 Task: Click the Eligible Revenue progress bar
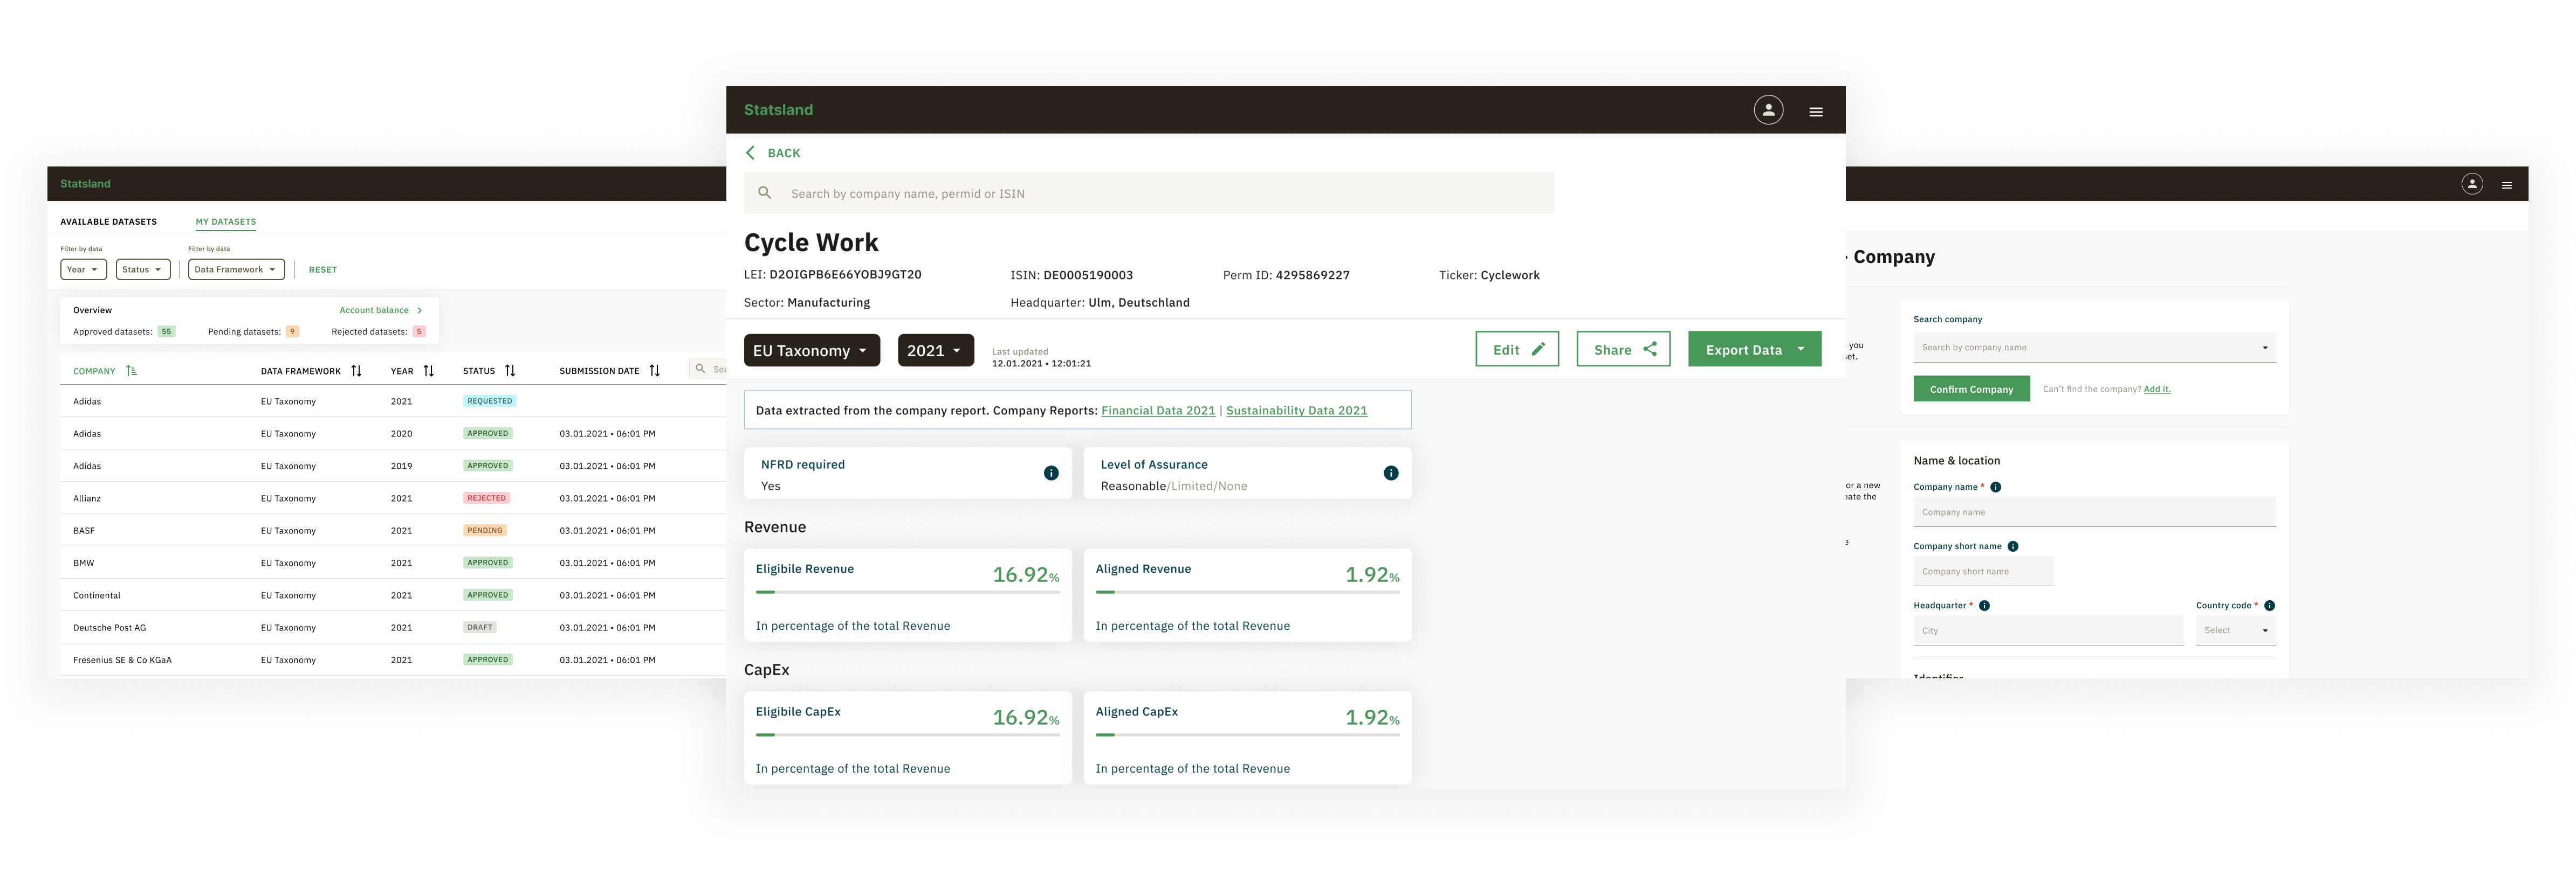tap(907, 592)
